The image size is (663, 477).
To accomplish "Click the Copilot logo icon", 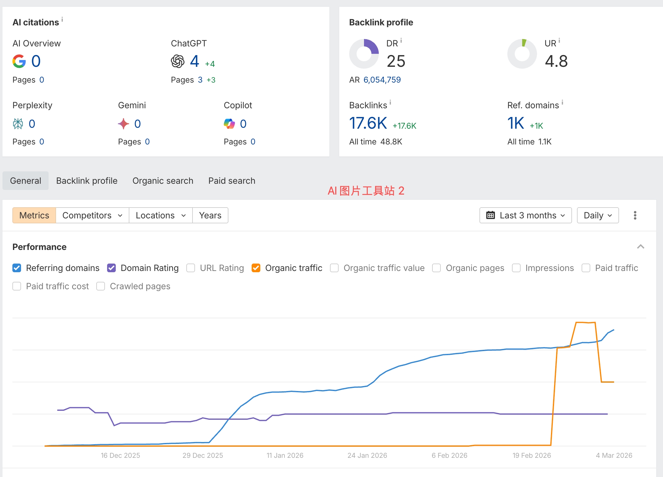I will pos(229,124).
